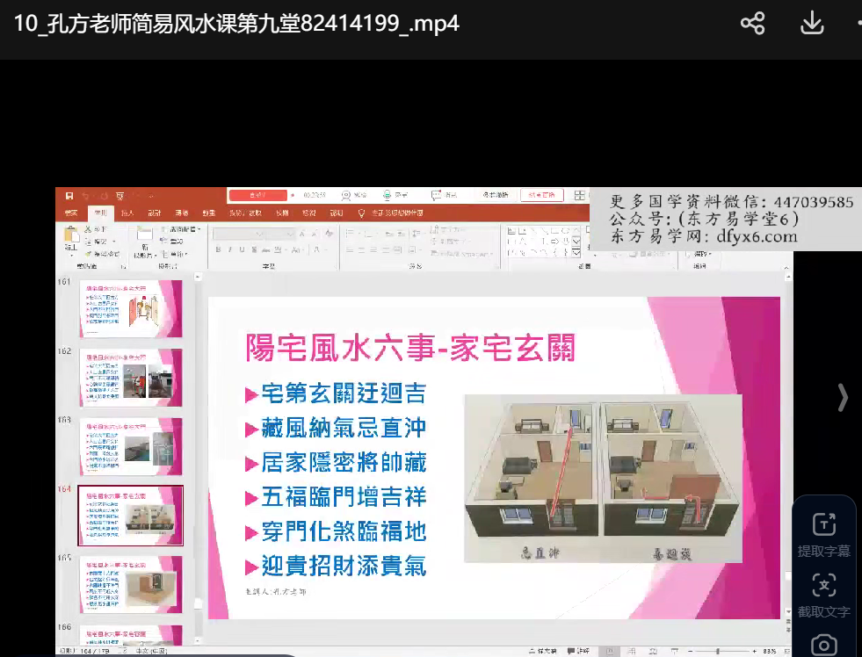The image size is (862, 657).
Task: Click the camera screenshot icon
Action: [823, 645]
